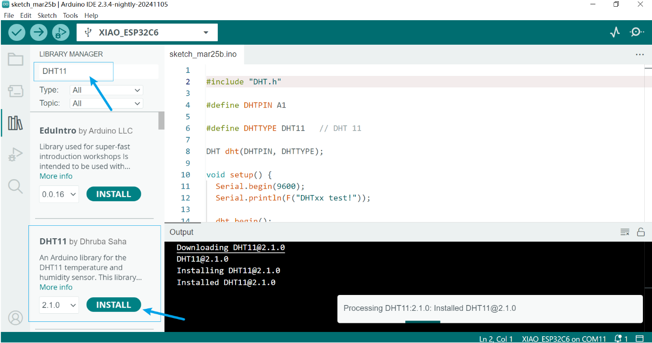Clear the Output panel
The width and height of the screenshot is (652, 343).
(625, 232)
